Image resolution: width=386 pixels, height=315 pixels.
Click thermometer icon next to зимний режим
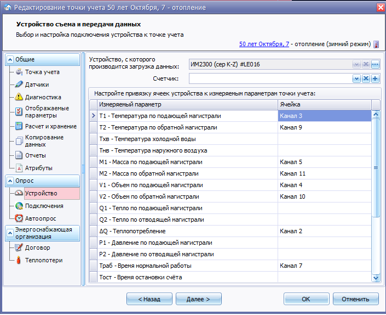pos(376,44)
